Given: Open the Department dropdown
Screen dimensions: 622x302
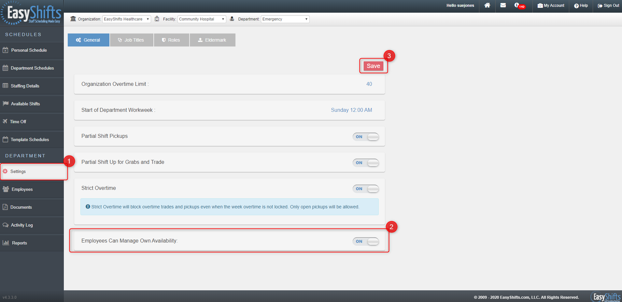Looking at the screenshot, I should point(285,19).
